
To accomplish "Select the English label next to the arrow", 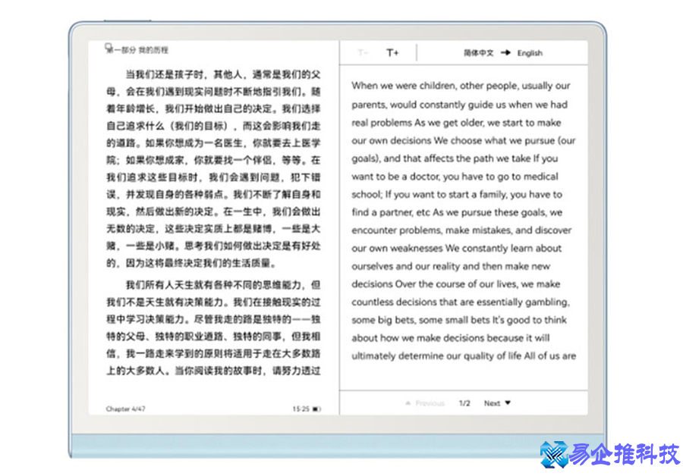I will (x=529, y=53).
